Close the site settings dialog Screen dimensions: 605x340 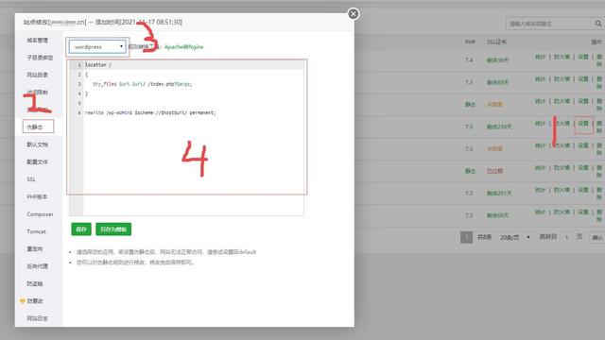pos(353,14)
